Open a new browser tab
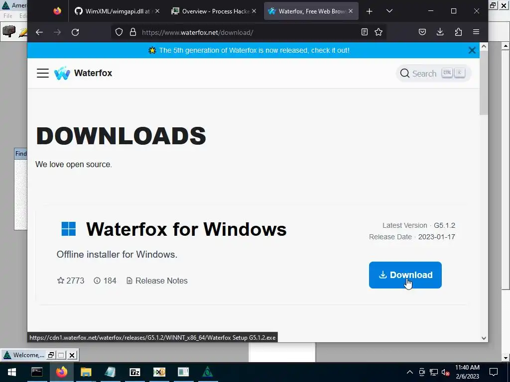Screen dimensions: 510x382 coord(369,11)
